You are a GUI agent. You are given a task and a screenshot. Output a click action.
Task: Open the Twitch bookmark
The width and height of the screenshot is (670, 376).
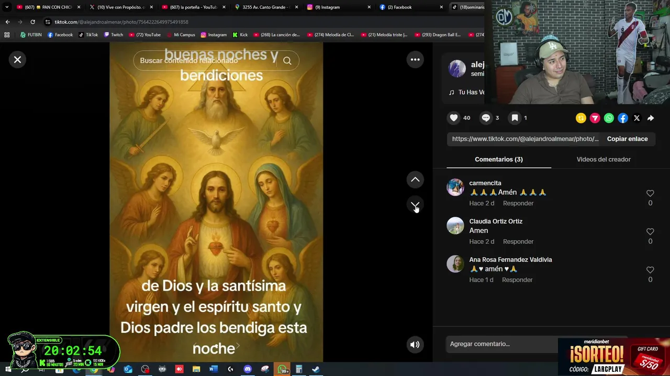click(x=114, y=35)
